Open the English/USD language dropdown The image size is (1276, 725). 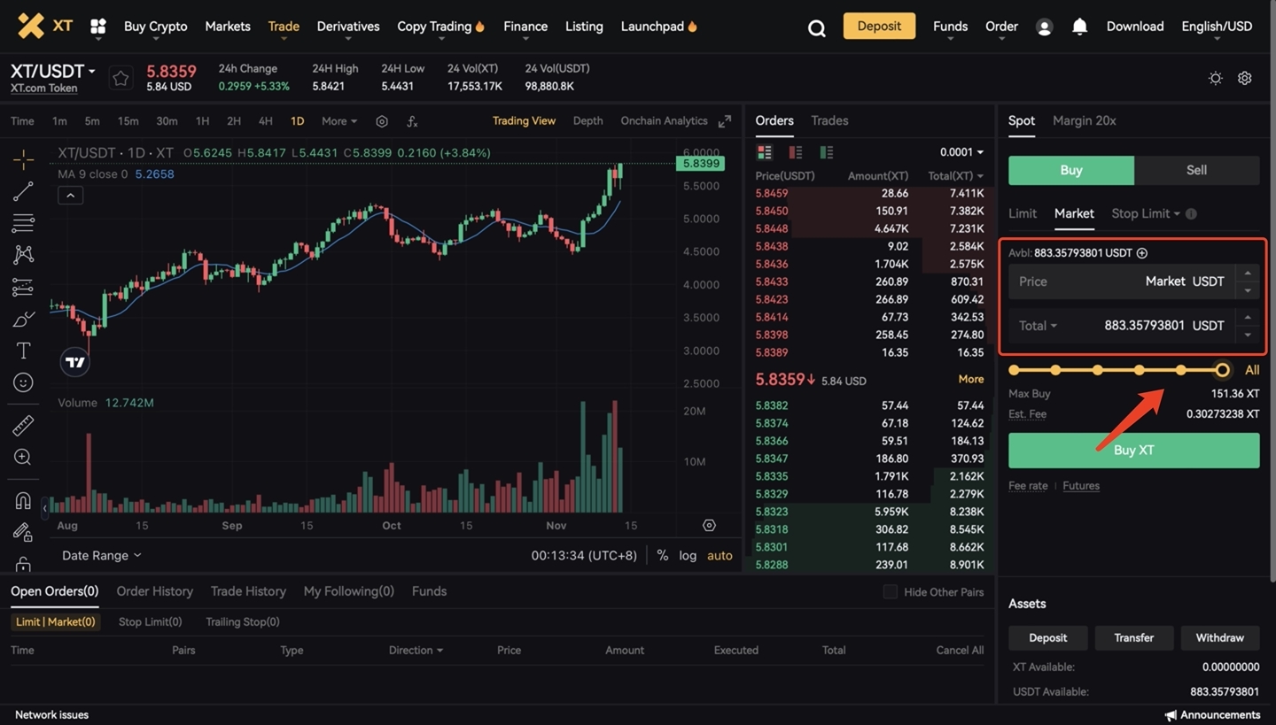click(x=1217, y=27)
